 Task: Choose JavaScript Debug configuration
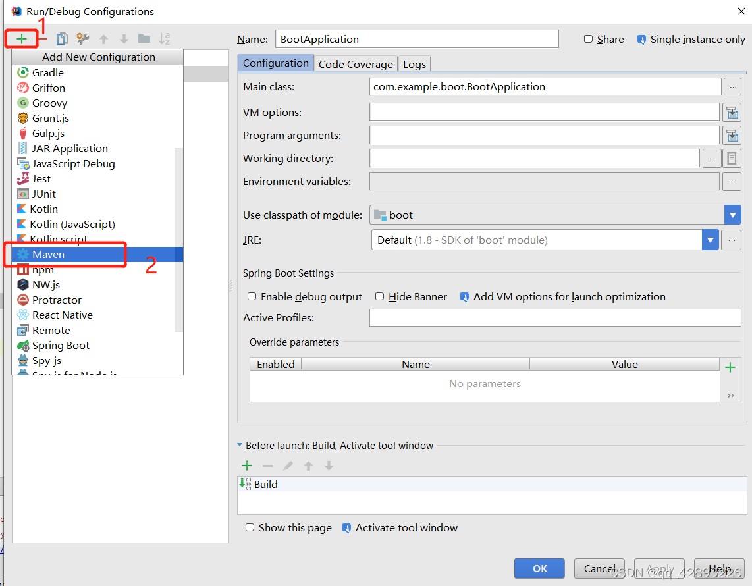point(97,163)
